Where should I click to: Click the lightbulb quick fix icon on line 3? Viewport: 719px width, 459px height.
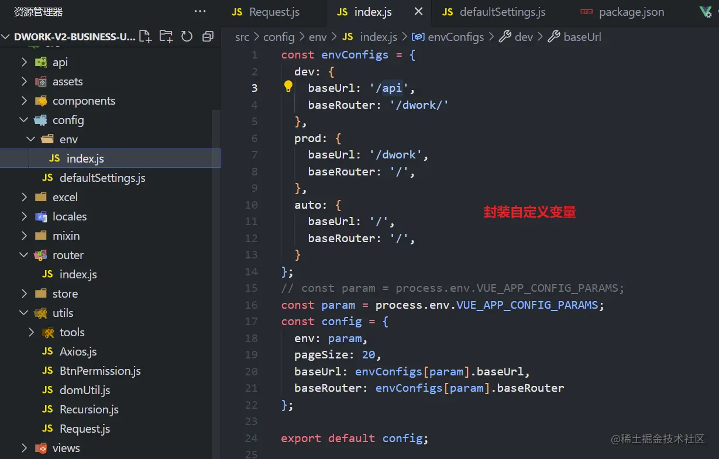(x=288, y=87)
